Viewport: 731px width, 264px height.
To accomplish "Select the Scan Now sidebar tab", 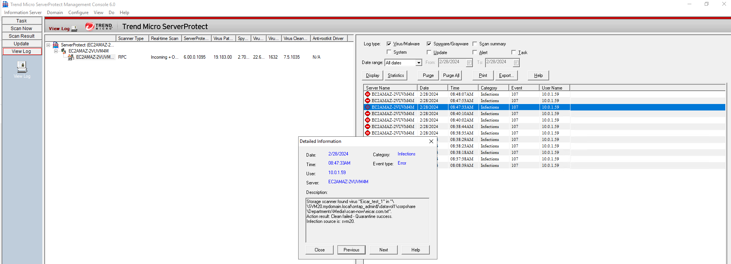I will [22, 29].
